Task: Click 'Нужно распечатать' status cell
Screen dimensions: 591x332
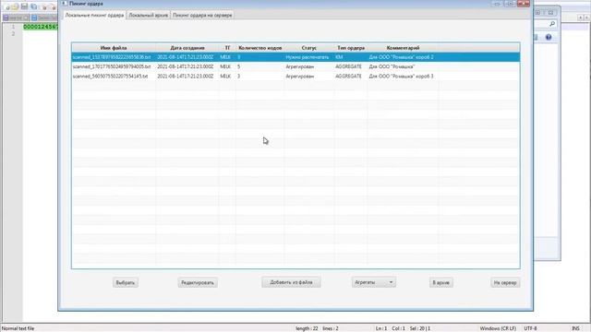Action: (x=308, y=57)
